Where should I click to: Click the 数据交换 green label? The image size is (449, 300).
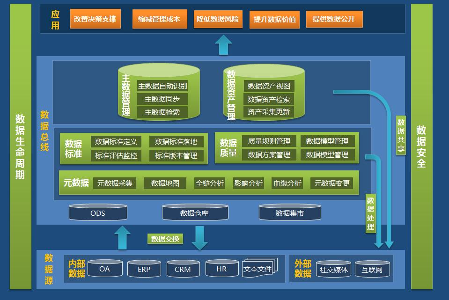(165, 239)
